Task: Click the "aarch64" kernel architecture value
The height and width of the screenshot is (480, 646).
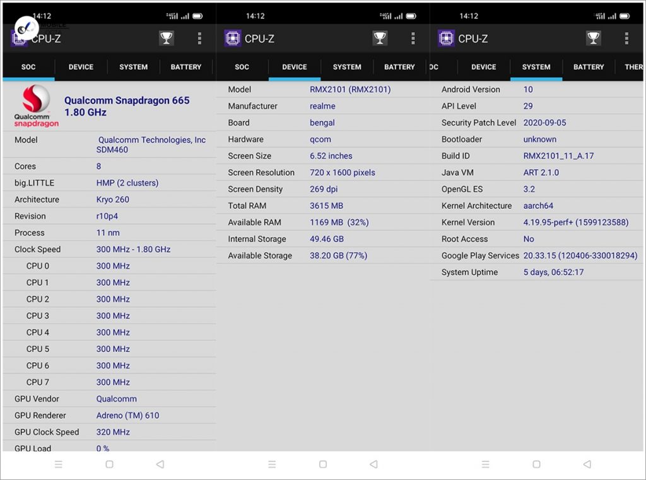Action: tap(538, 206)
